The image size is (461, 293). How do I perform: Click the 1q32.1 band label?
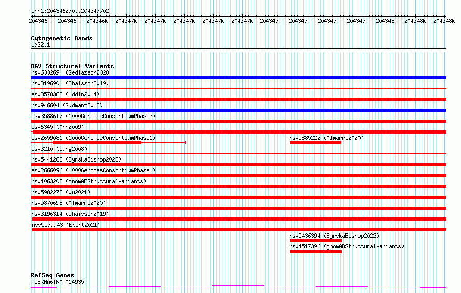click(40, 45)
